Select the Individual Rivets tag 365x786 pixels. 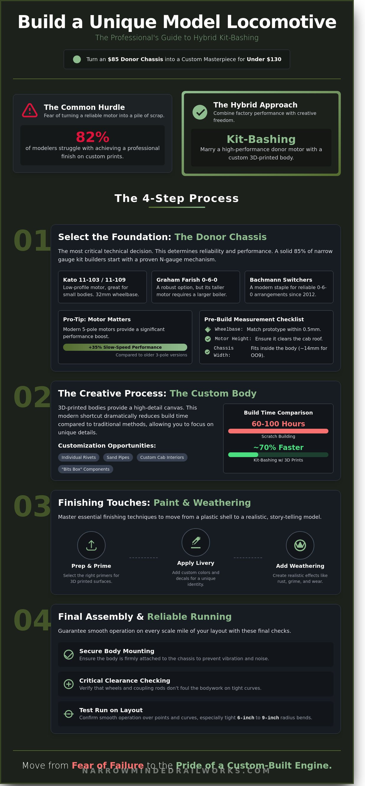[79, 457]
